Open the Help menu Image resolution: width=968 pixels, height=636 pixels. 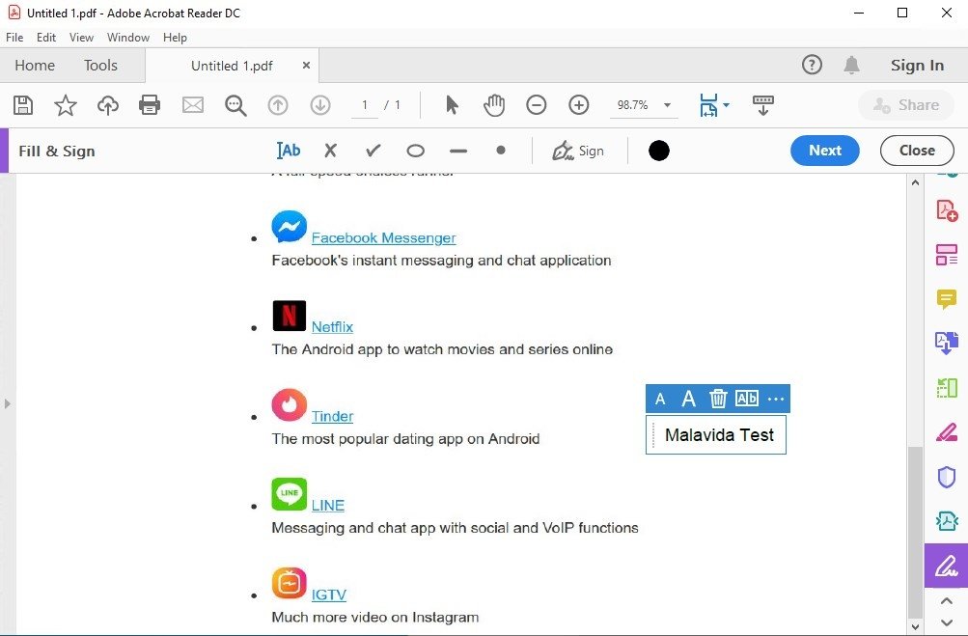175,37
